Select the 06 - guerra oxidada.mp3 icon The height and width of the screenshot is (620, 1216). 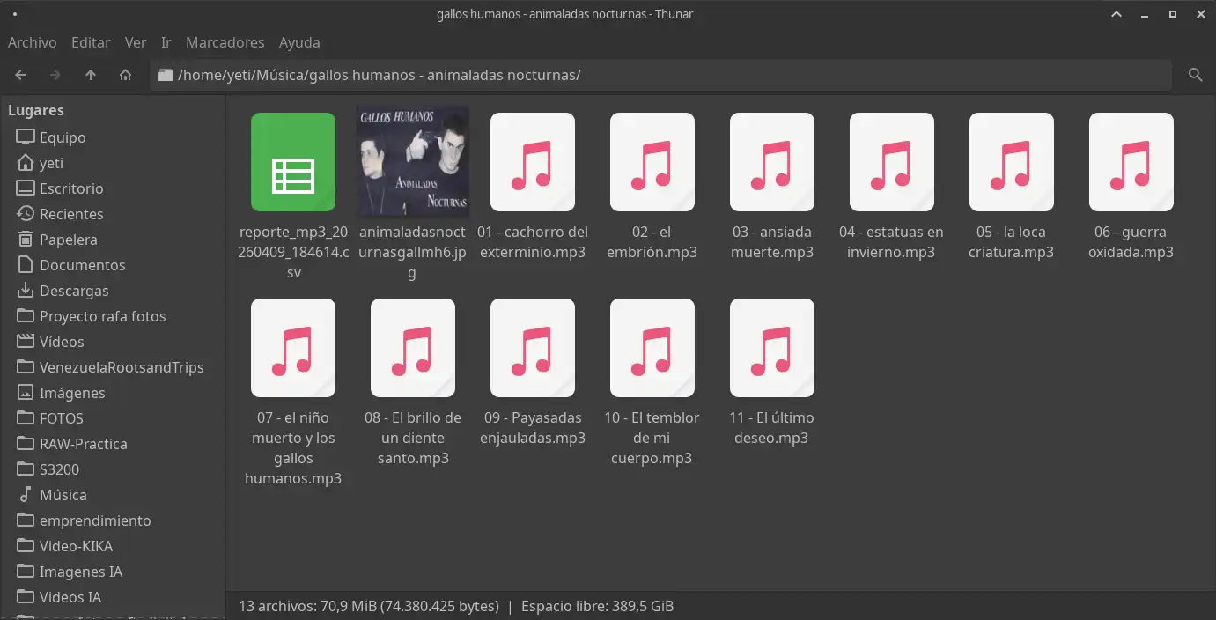tap(1131, 162)
